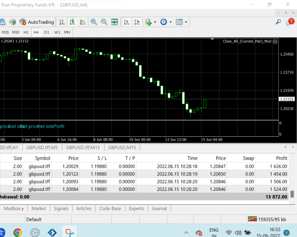Open the Code Base terminal tab
Viewport: 297px width, 237px height.
click(110, 209)
